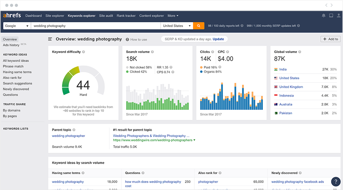Open All keyword ideas
Screen dimensions: 343x190
pyautogui.click(x=16, y=61)
